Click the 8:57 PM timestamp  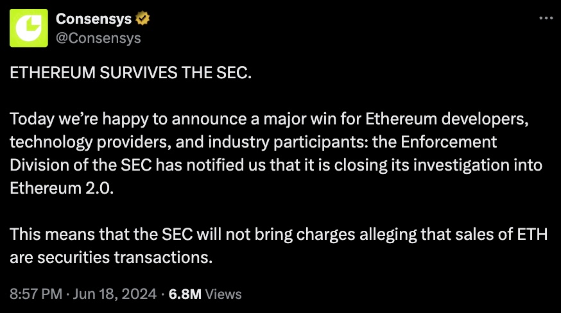click(36, 294)
